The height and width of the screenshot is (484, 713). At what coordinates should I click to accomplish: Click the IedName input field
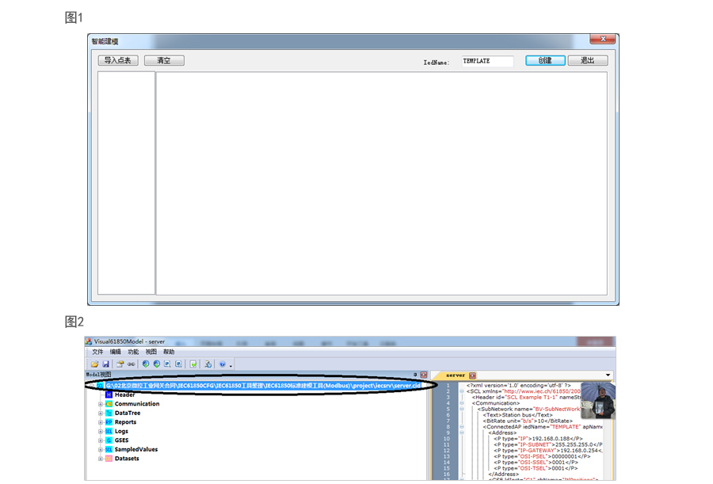(x=487, y=61)
